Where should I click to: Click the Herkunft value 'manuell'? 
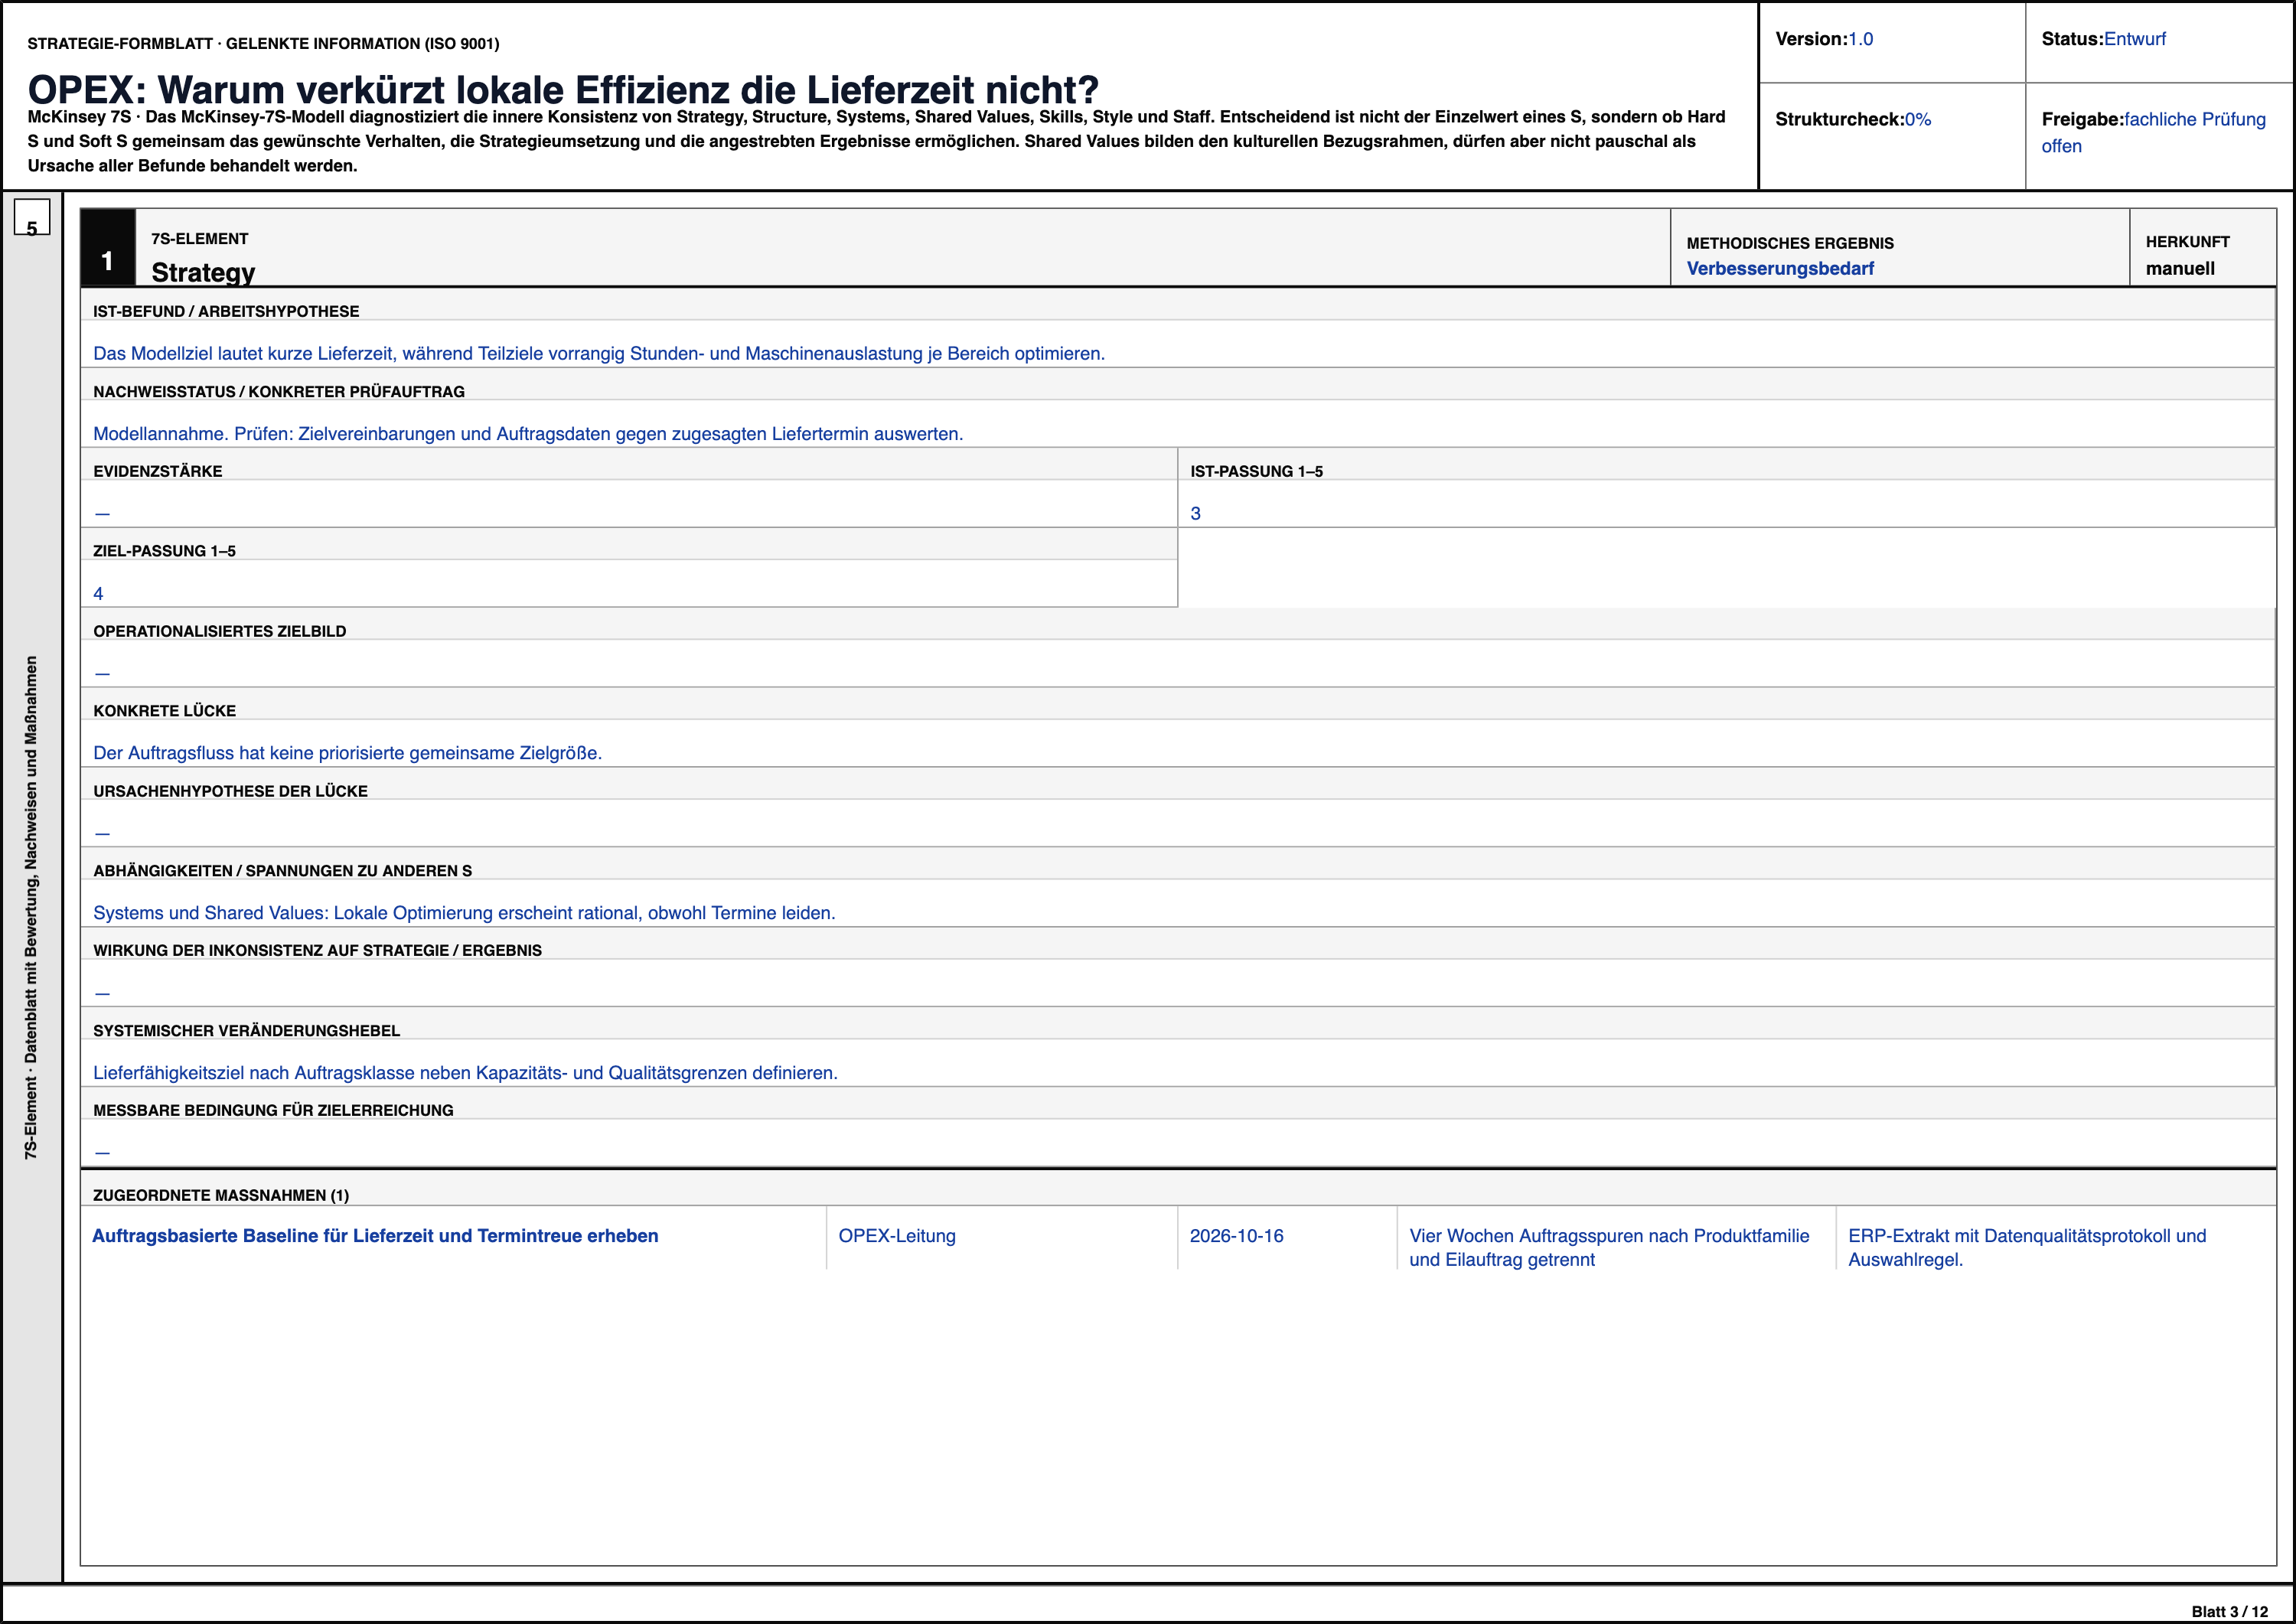tap(2180, 268)
